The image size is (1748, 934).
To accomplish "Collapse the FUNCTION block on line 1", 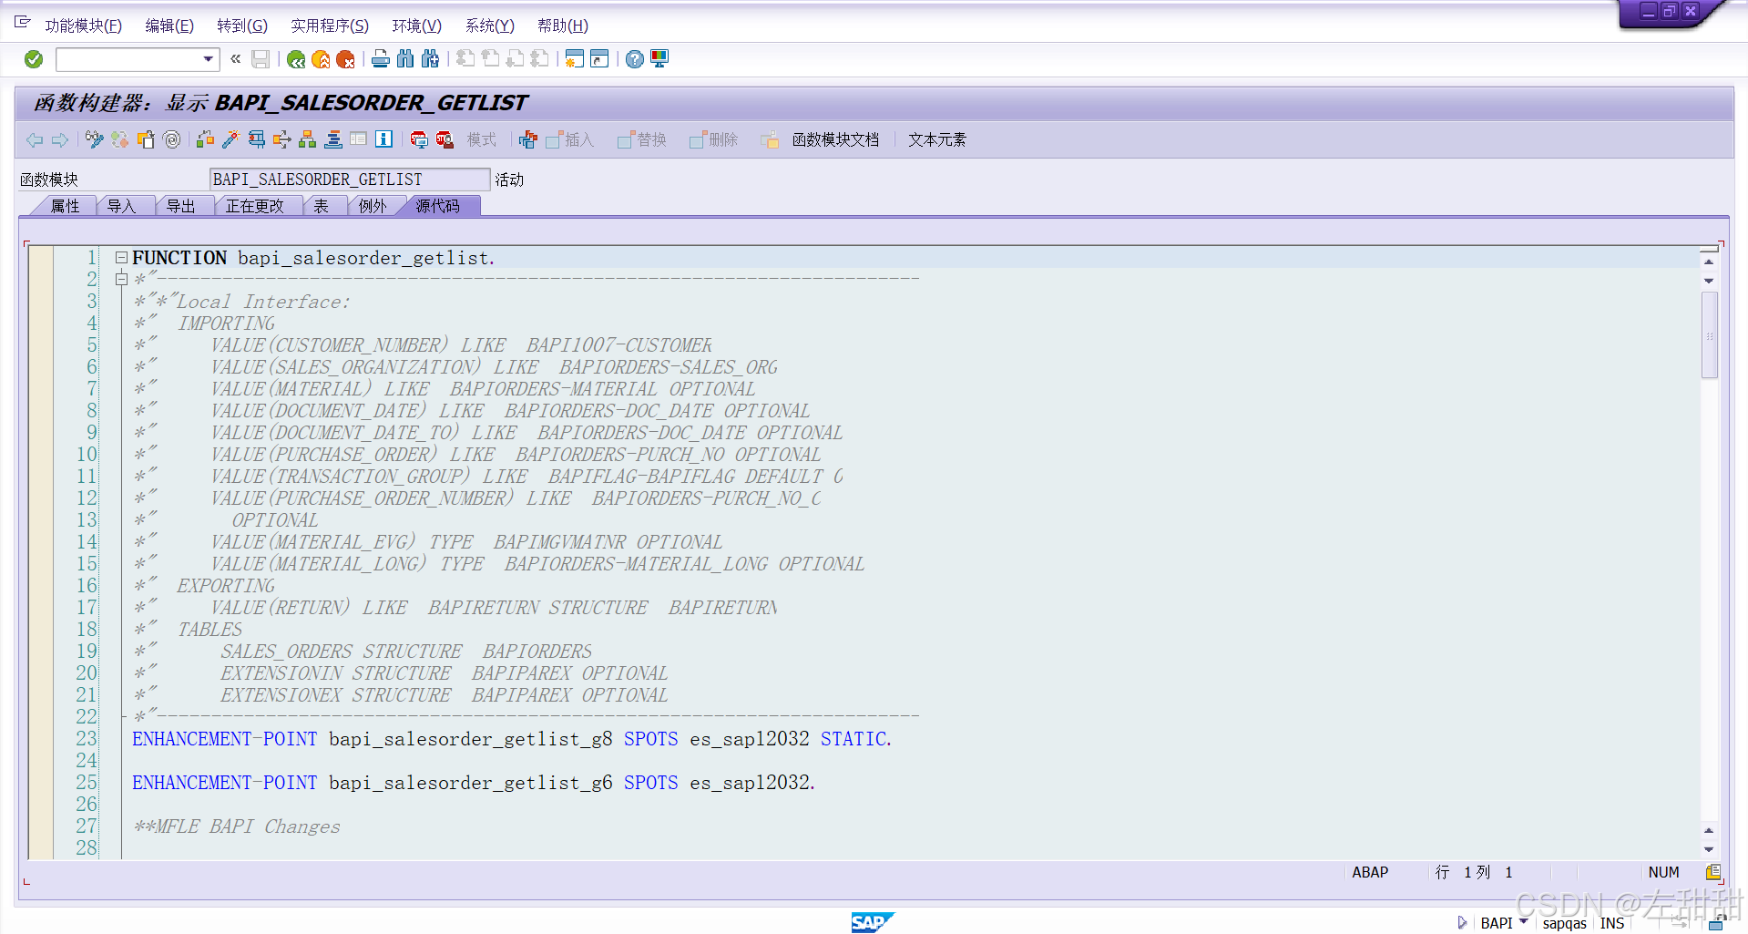I will point(121,258).
